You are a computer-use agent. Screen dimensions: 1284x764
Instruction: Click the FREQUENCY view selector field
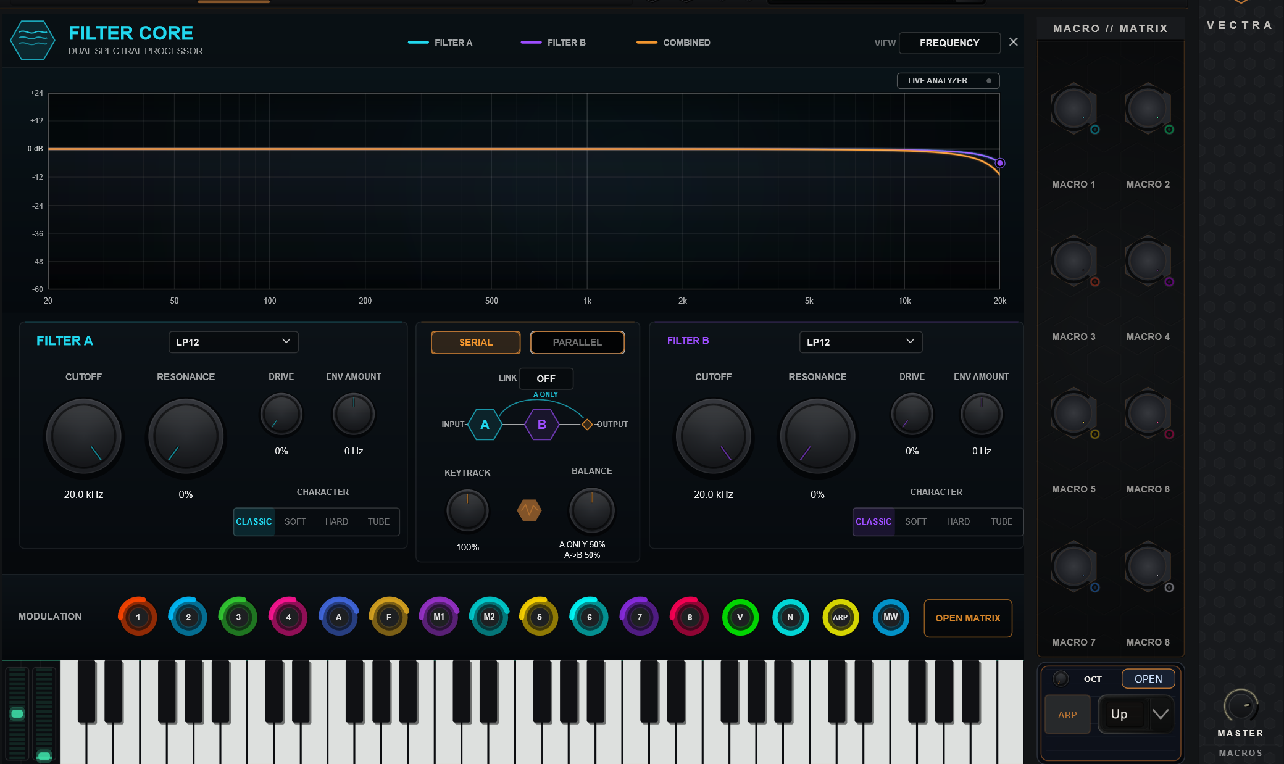click(949, 43)
